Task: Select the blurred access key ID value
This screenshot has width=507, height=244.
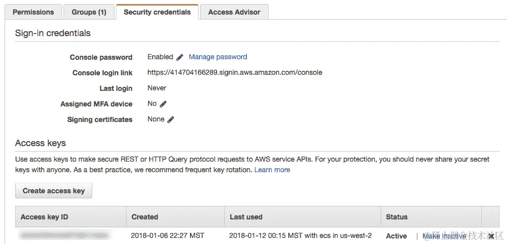Action: [x=64, y=235]
